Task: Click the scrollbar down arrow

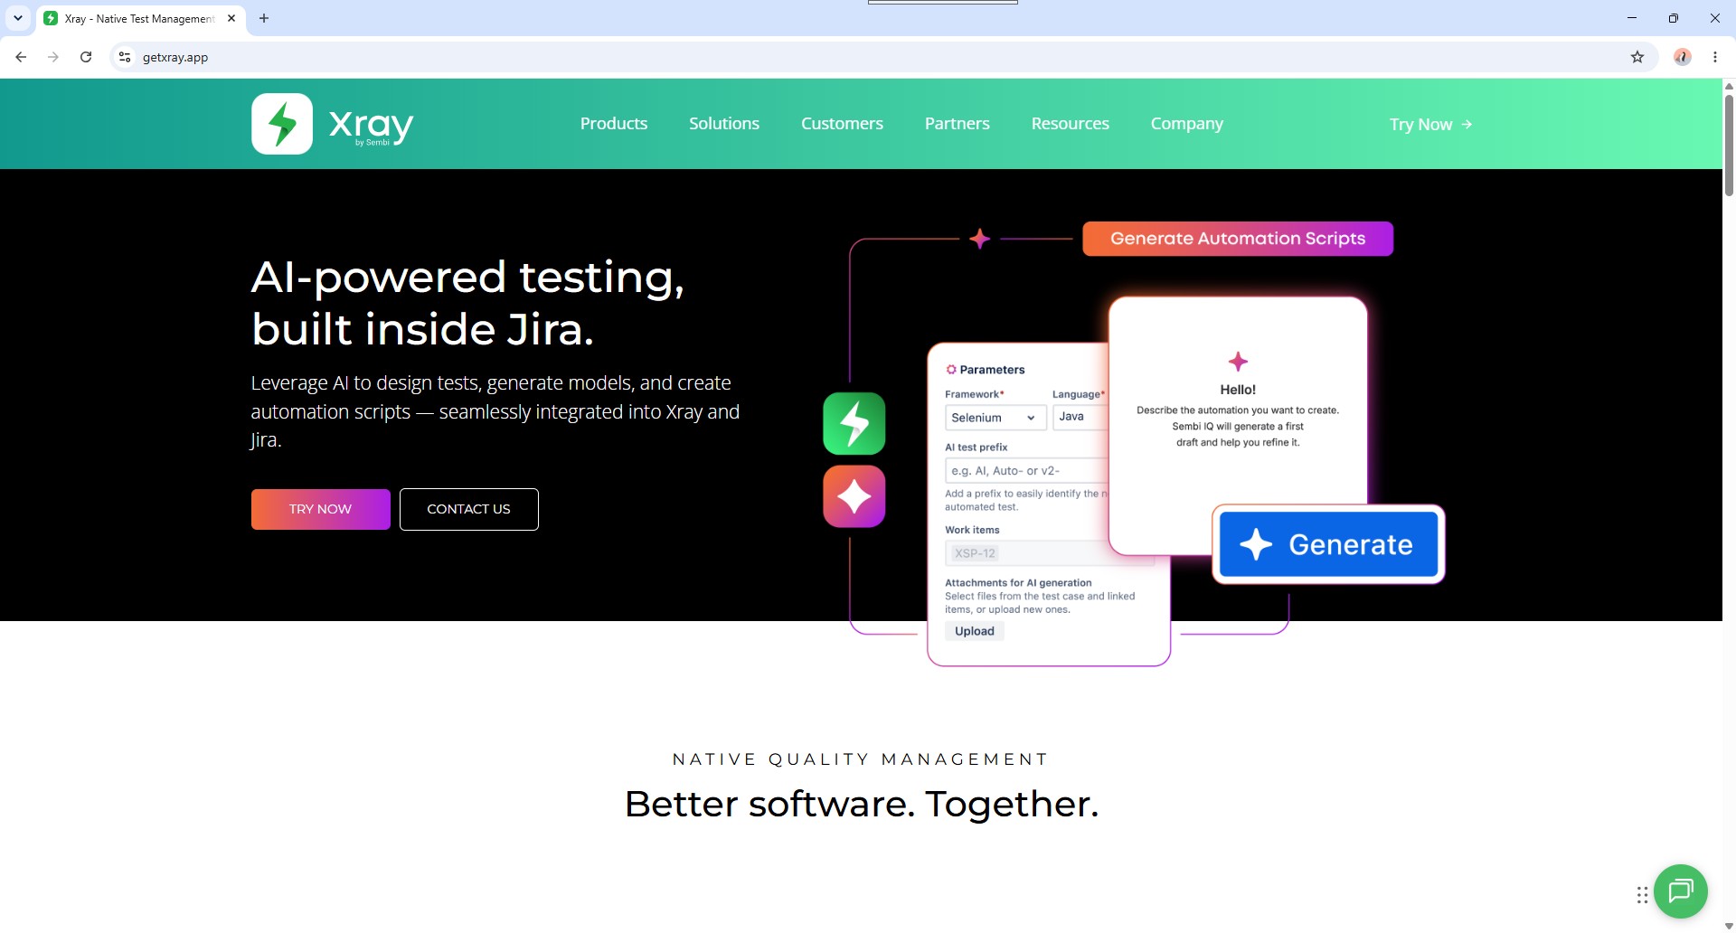Action: [x=1729, y=926]
